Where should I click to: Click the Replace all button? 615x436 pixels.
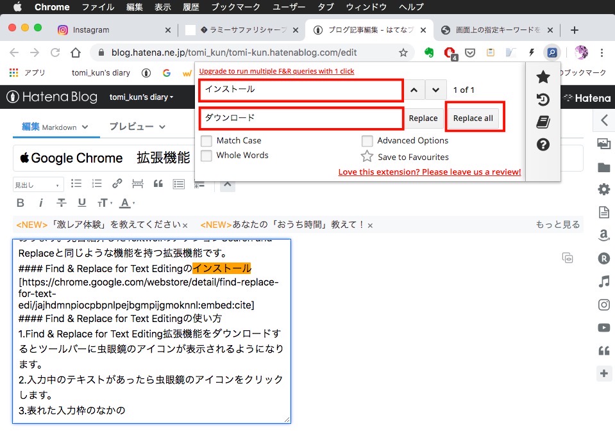(473, 118)
